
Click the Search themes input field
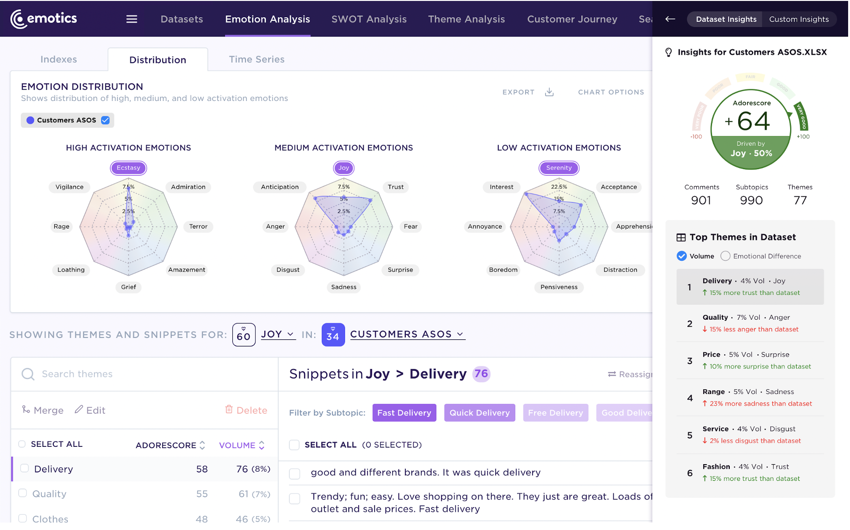click(x=145, y=374)
